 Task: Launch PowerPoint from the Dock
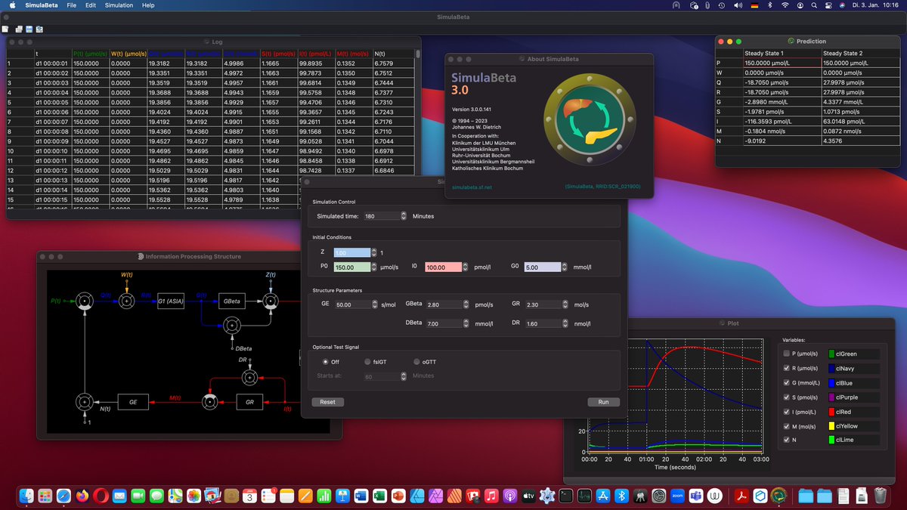point(398,496)
